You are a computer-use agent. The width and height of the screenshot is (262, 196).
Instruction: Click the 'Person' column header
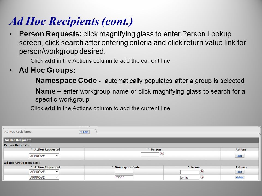(x=156, y=149)
